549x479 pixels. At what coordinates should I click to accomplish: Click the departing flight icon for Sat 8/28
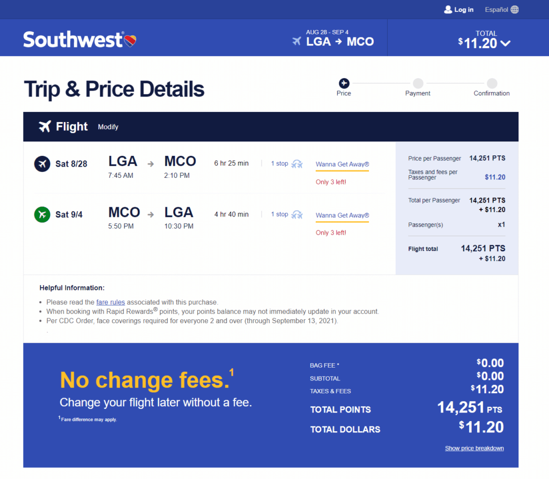(42, 164)
